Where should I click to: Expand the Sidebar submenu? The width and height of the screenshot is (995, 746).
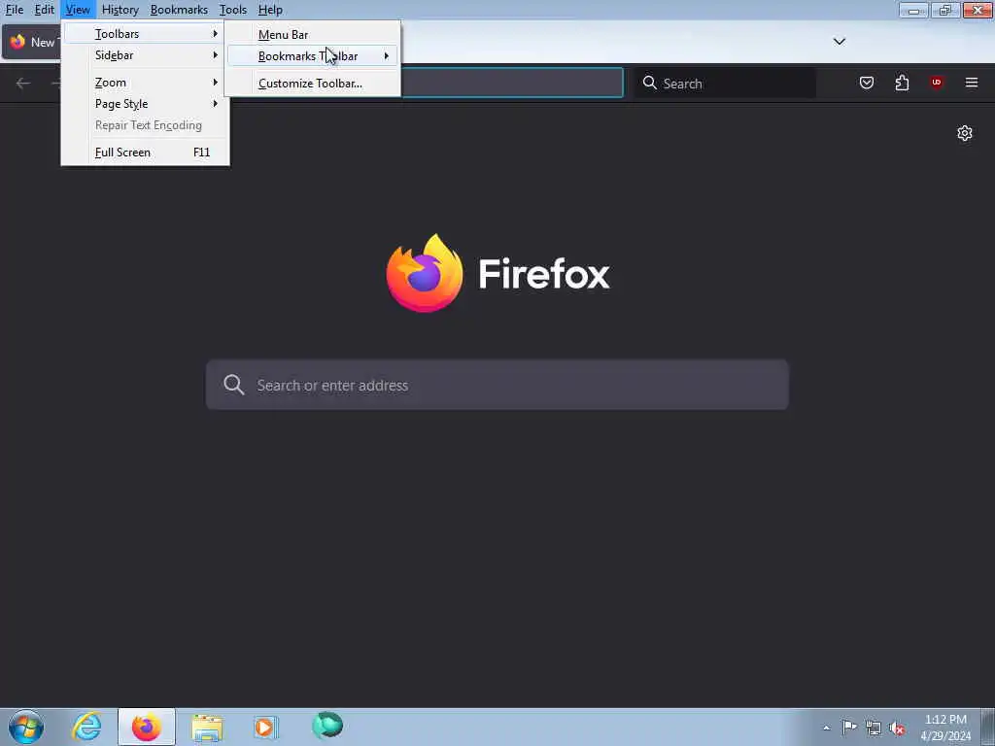pyautogui.click(x=146, y=55)
